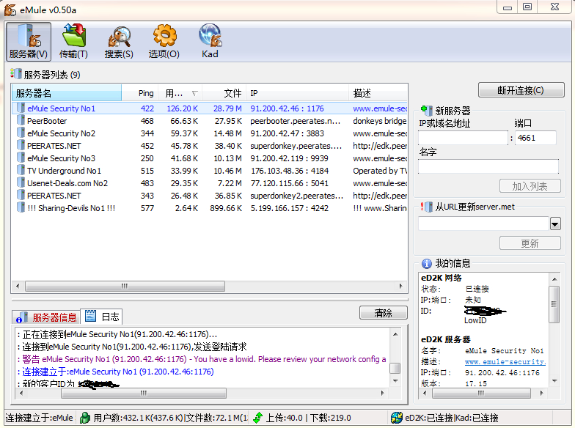Click the 更新 update button
The width and height of the screenshot is (575, 428).
530,243
